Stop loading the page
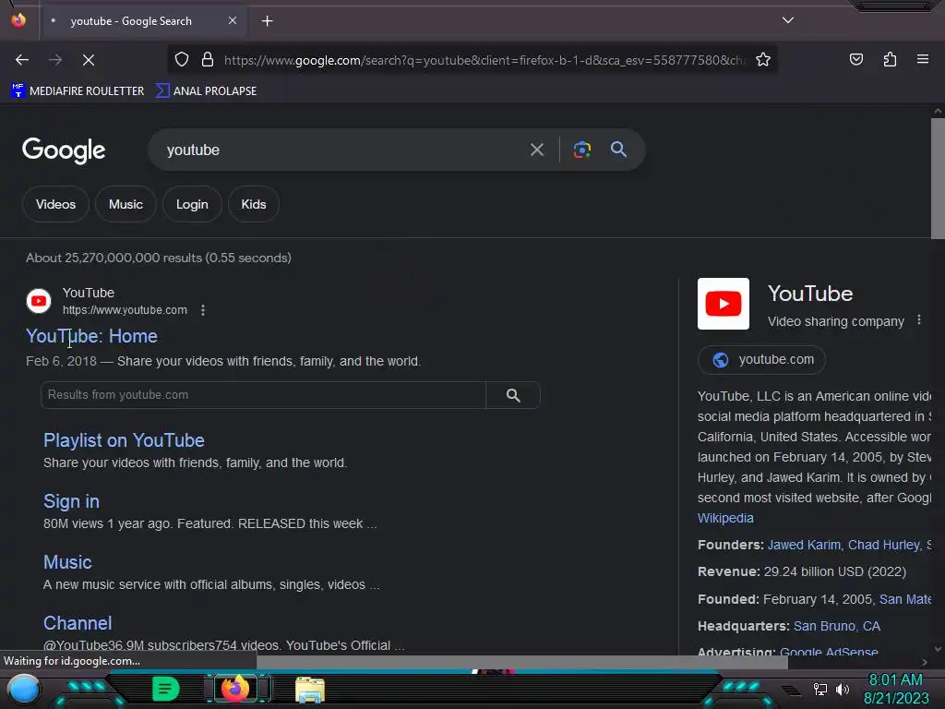This screenshot has width=945, height=709. 89,60
